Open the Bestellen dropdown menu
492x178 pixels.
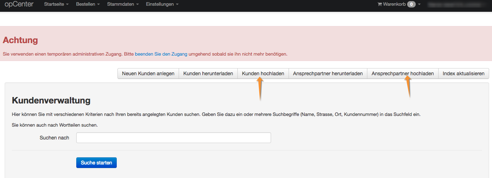(88, 4)
